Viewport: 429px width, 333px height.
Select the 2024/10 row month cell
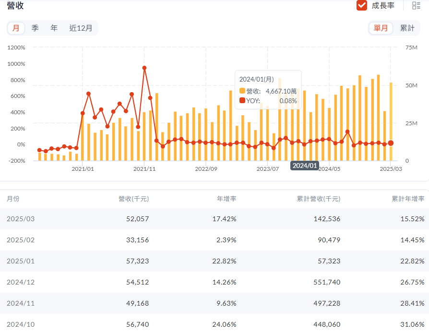pyautogui.click(x=21, y=324)
